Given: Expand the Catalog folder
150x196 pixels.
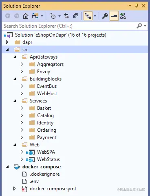Looking at the screenshot, I should pyautogui.click(x=22, y=115).
